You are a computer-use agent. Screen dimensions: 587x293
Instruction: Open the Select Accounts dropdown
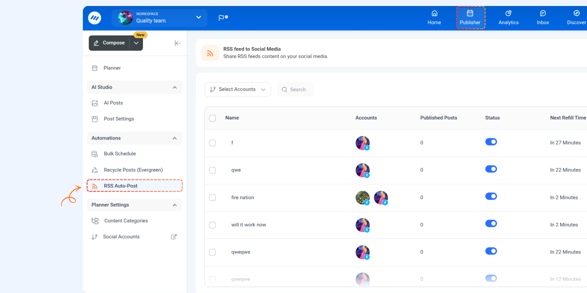pyautogui.click(x=238, y=90)
